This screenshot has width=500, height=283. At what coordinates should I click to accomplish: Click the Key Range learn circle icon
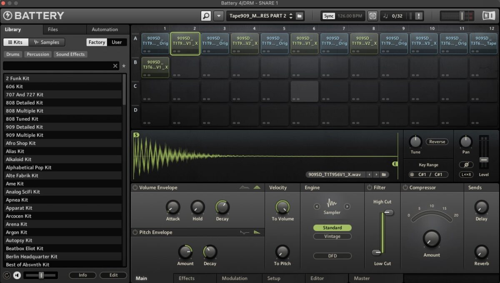pos(412,175)
